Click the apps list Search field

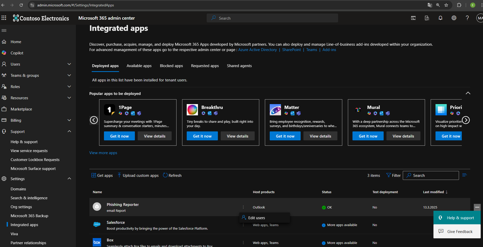pos(431,175)
